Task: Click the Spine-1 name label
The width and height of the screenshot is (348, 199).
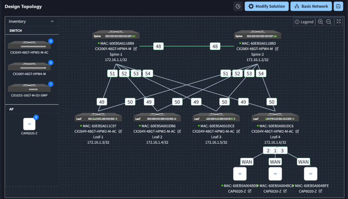Action: [116, 54]
